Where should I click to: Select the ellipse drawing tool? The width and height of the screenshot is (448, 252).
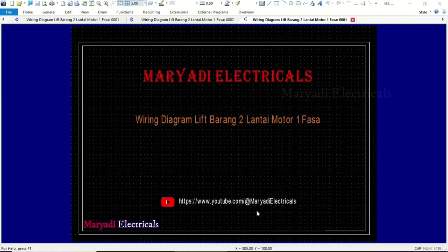tap(298, 3)
